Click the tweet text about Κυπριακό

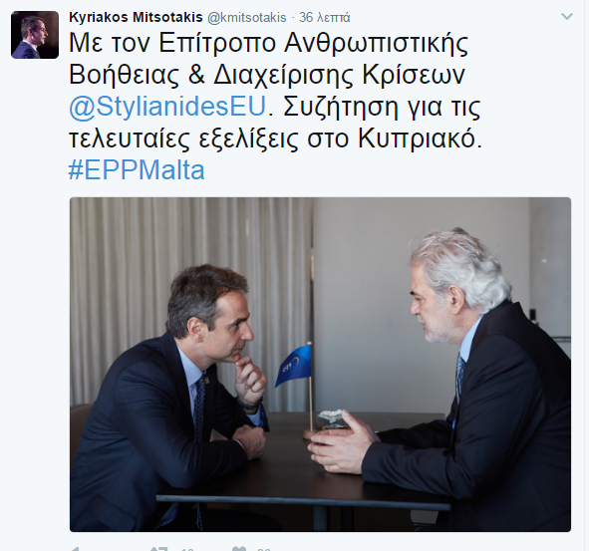point(275,138)
